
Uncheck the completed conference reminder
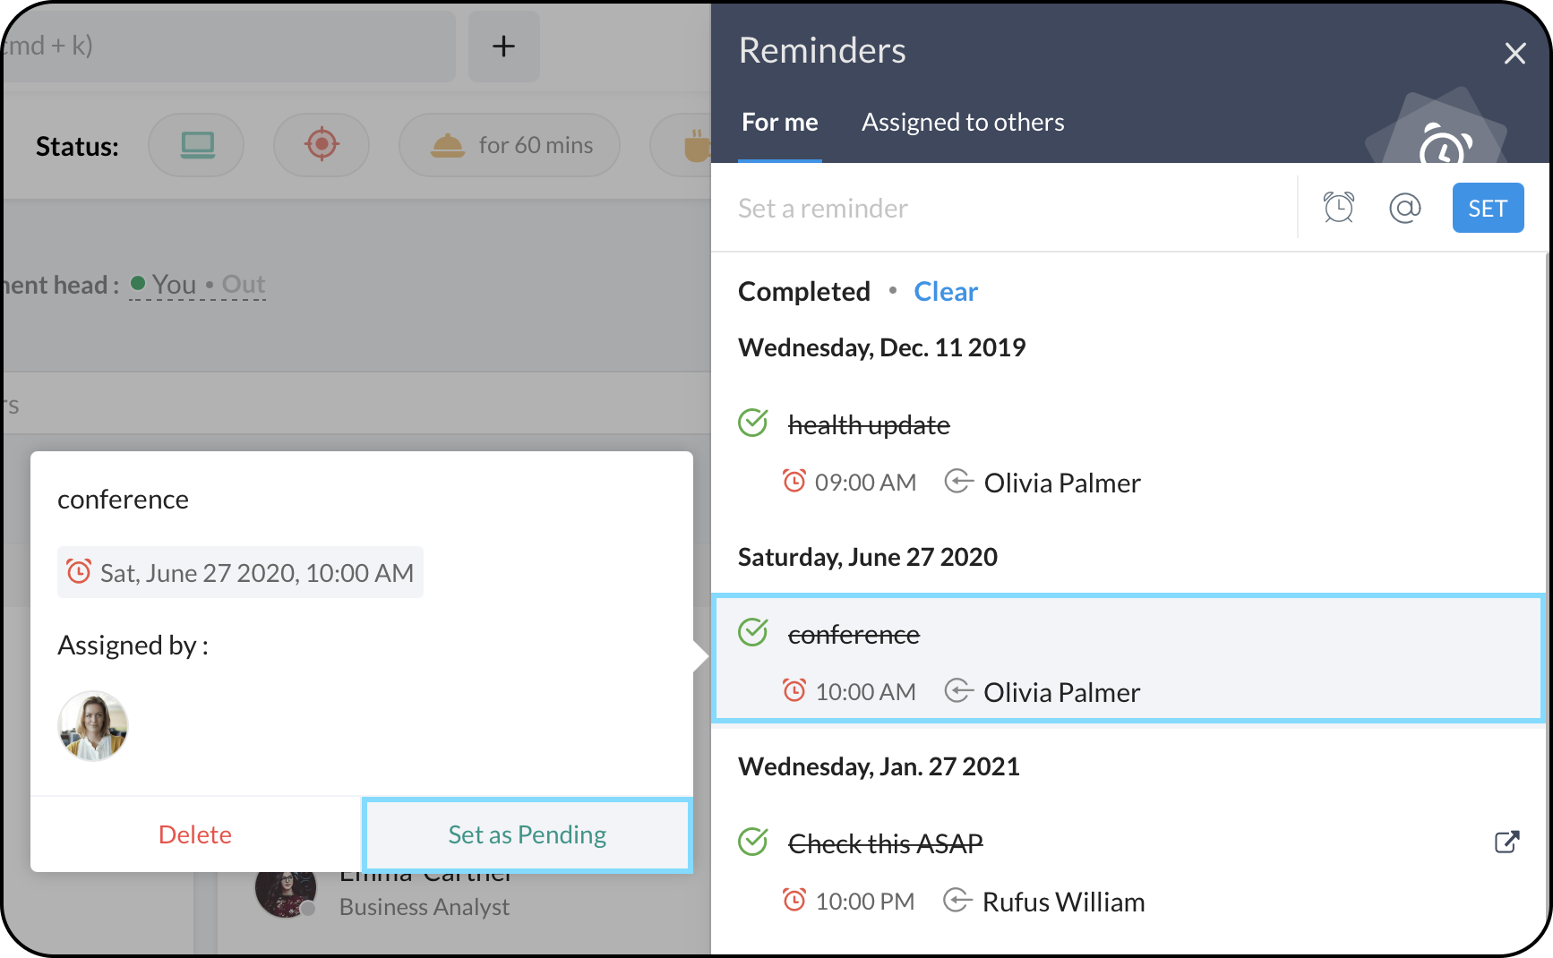click(x=753, y=632)
